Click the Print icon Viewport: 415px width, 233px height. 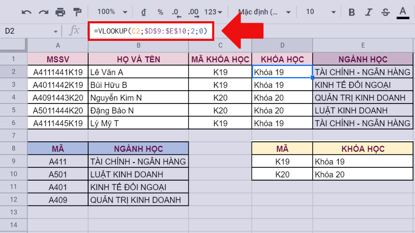click(60, 11)
